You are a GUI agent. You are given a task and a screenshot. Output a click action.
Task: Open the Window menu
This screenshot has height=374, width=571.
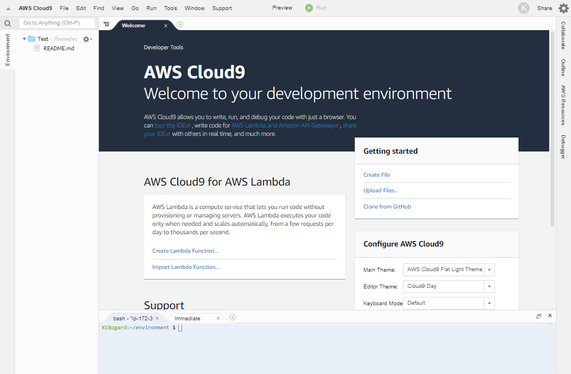point(194,8)
